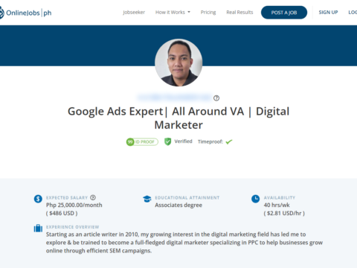
Task: Expand the How it Works dropdown
Action: click(x=173, y=12)
